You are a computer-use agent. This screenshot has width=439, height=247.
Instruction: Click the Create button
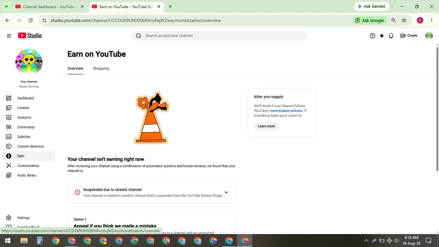409,35
